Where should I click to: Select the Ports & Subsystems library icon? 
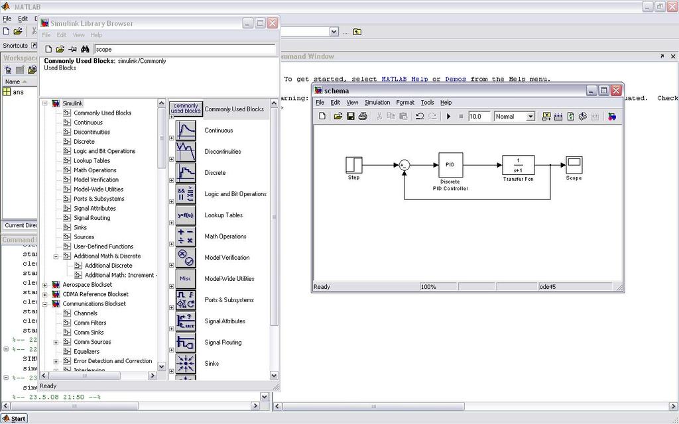186,300
